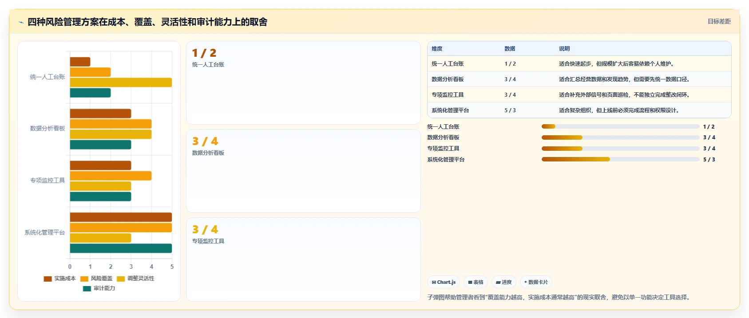The image size is (749, 318).
Task: Click the teal 审计能力 bar for 系统化管理平台
Action: pos(121,248)
